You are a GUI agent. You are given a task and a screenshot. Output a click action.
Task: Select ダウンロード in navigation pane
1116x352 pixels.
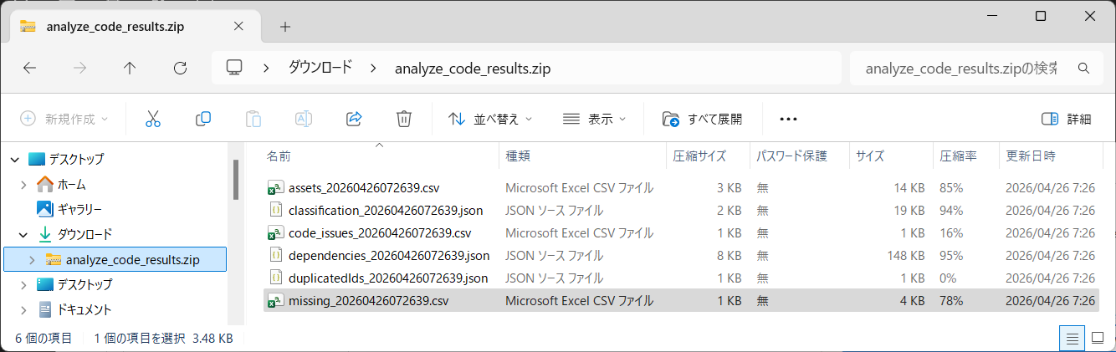click(84, 234)
